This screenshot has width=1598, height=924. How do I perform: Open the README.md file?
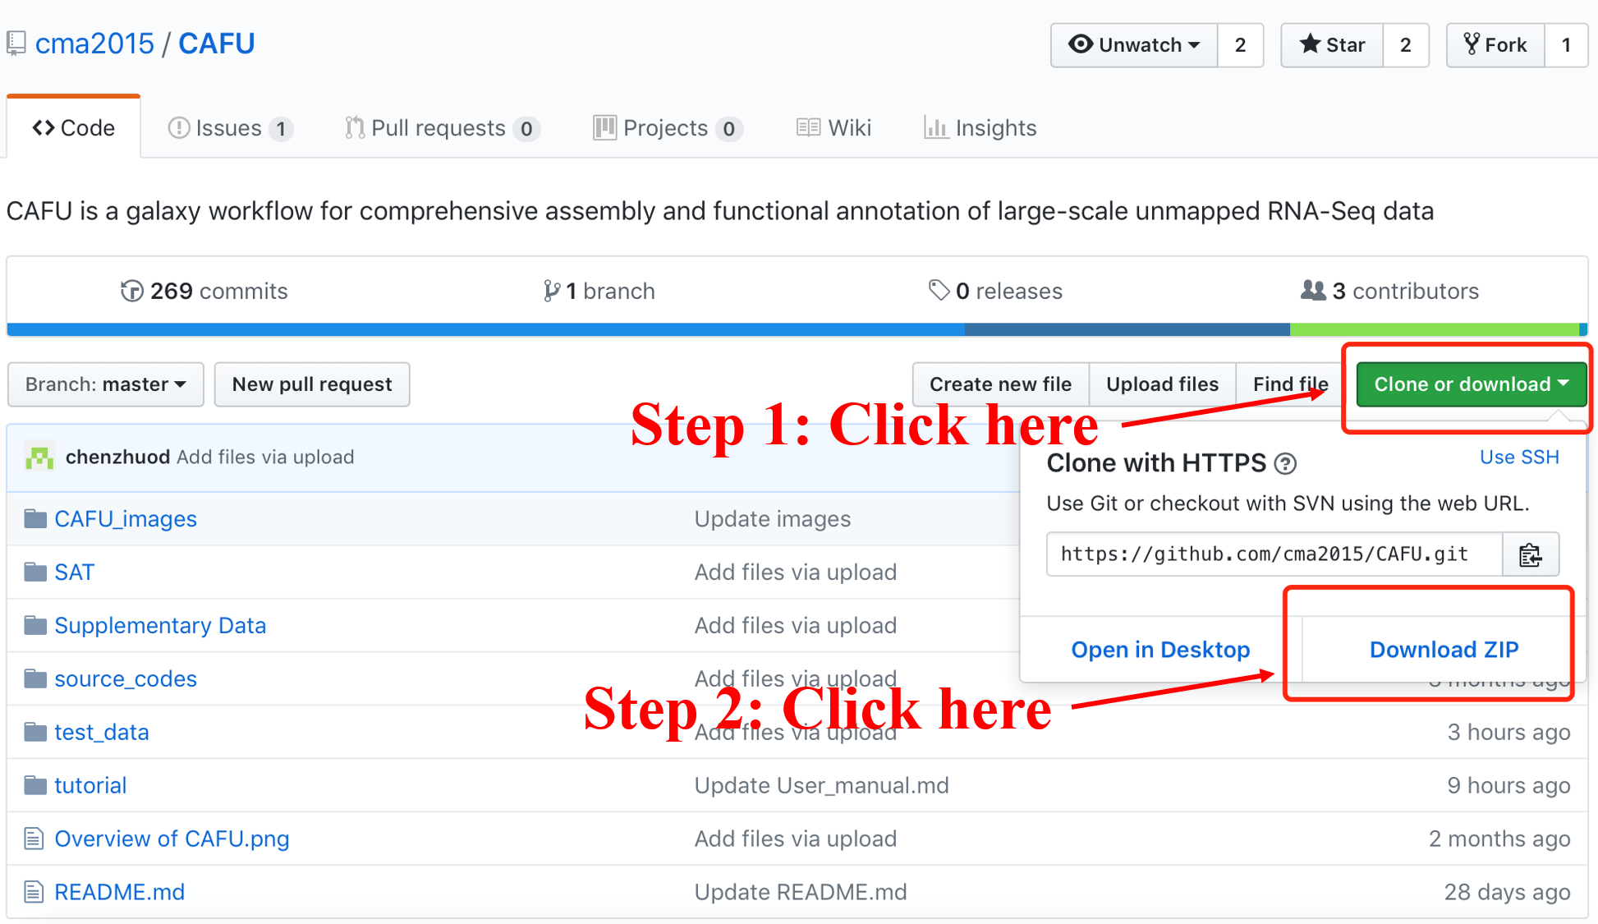click(x=120, y=893)
